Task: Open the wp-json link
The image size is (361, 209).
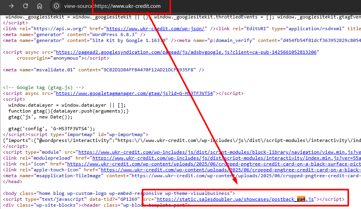Action: pyautogui.click(x=155, y=29)
